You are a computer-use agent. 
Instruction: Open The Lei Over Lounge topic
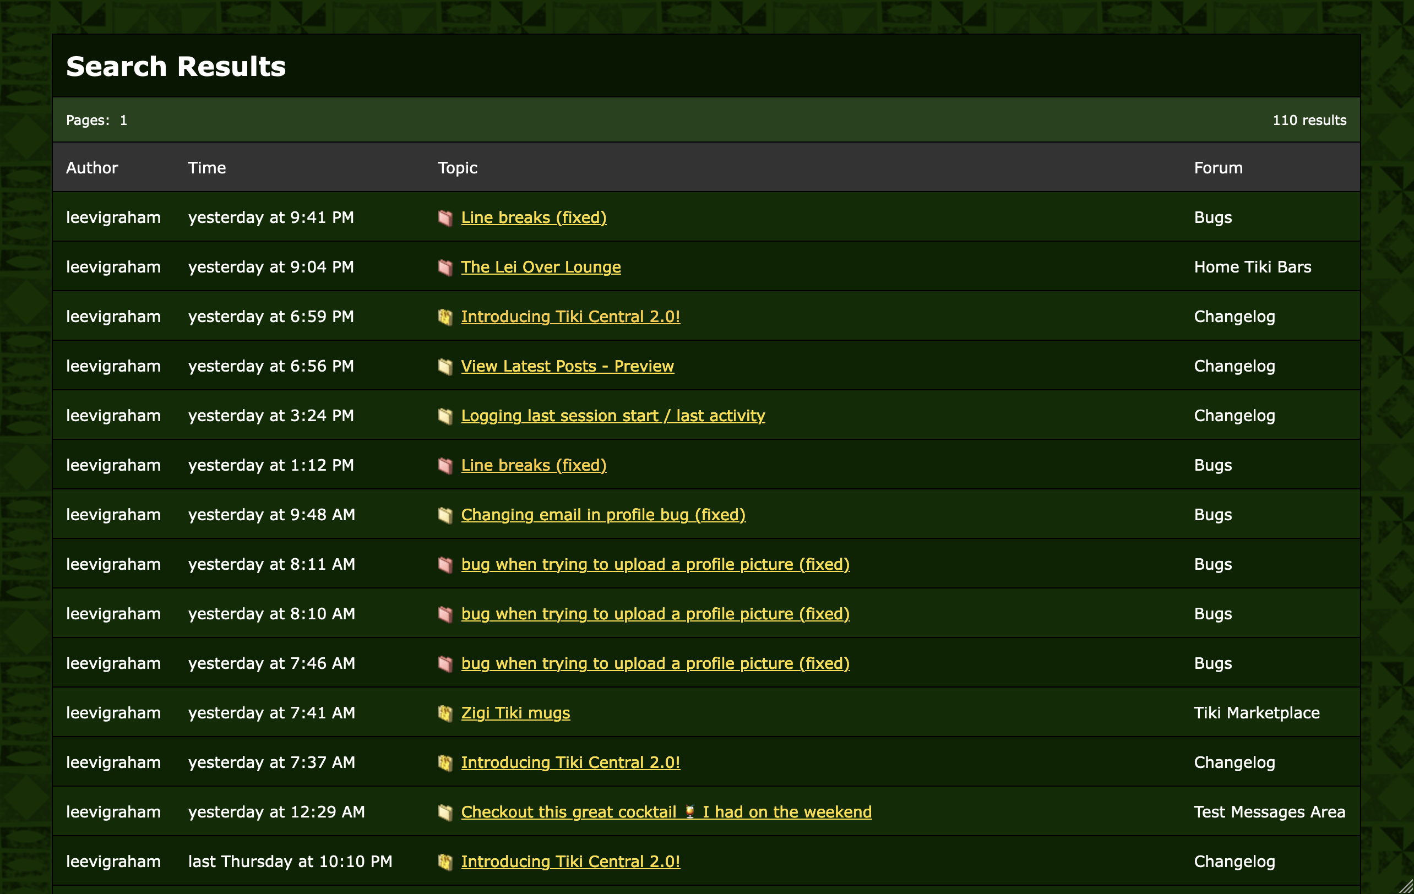tap(540, 267)
